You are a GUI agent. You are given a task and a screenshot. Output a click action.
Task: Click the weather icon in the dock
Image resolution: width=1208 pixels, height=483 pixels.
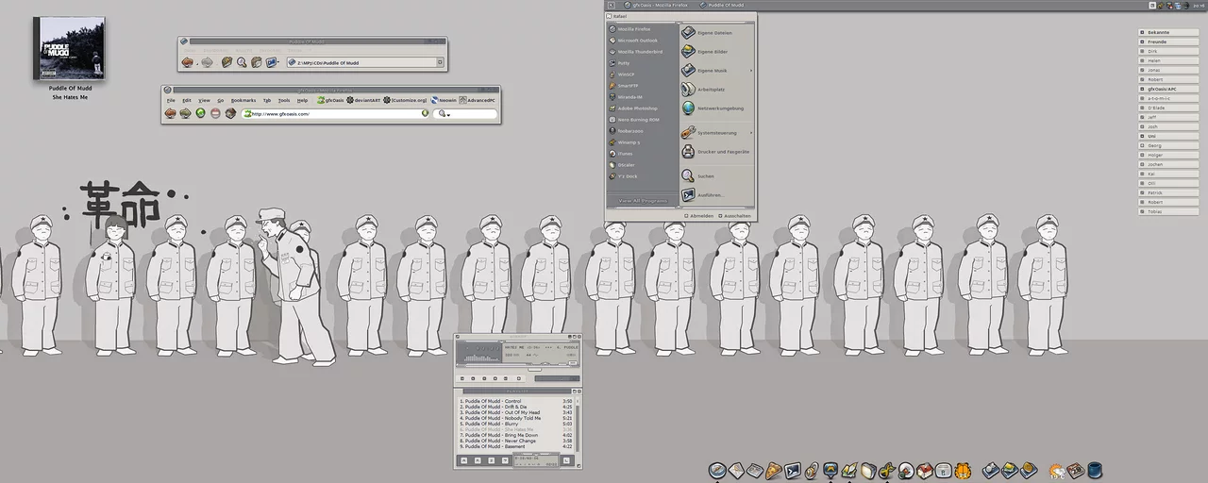click(1057, 470)
